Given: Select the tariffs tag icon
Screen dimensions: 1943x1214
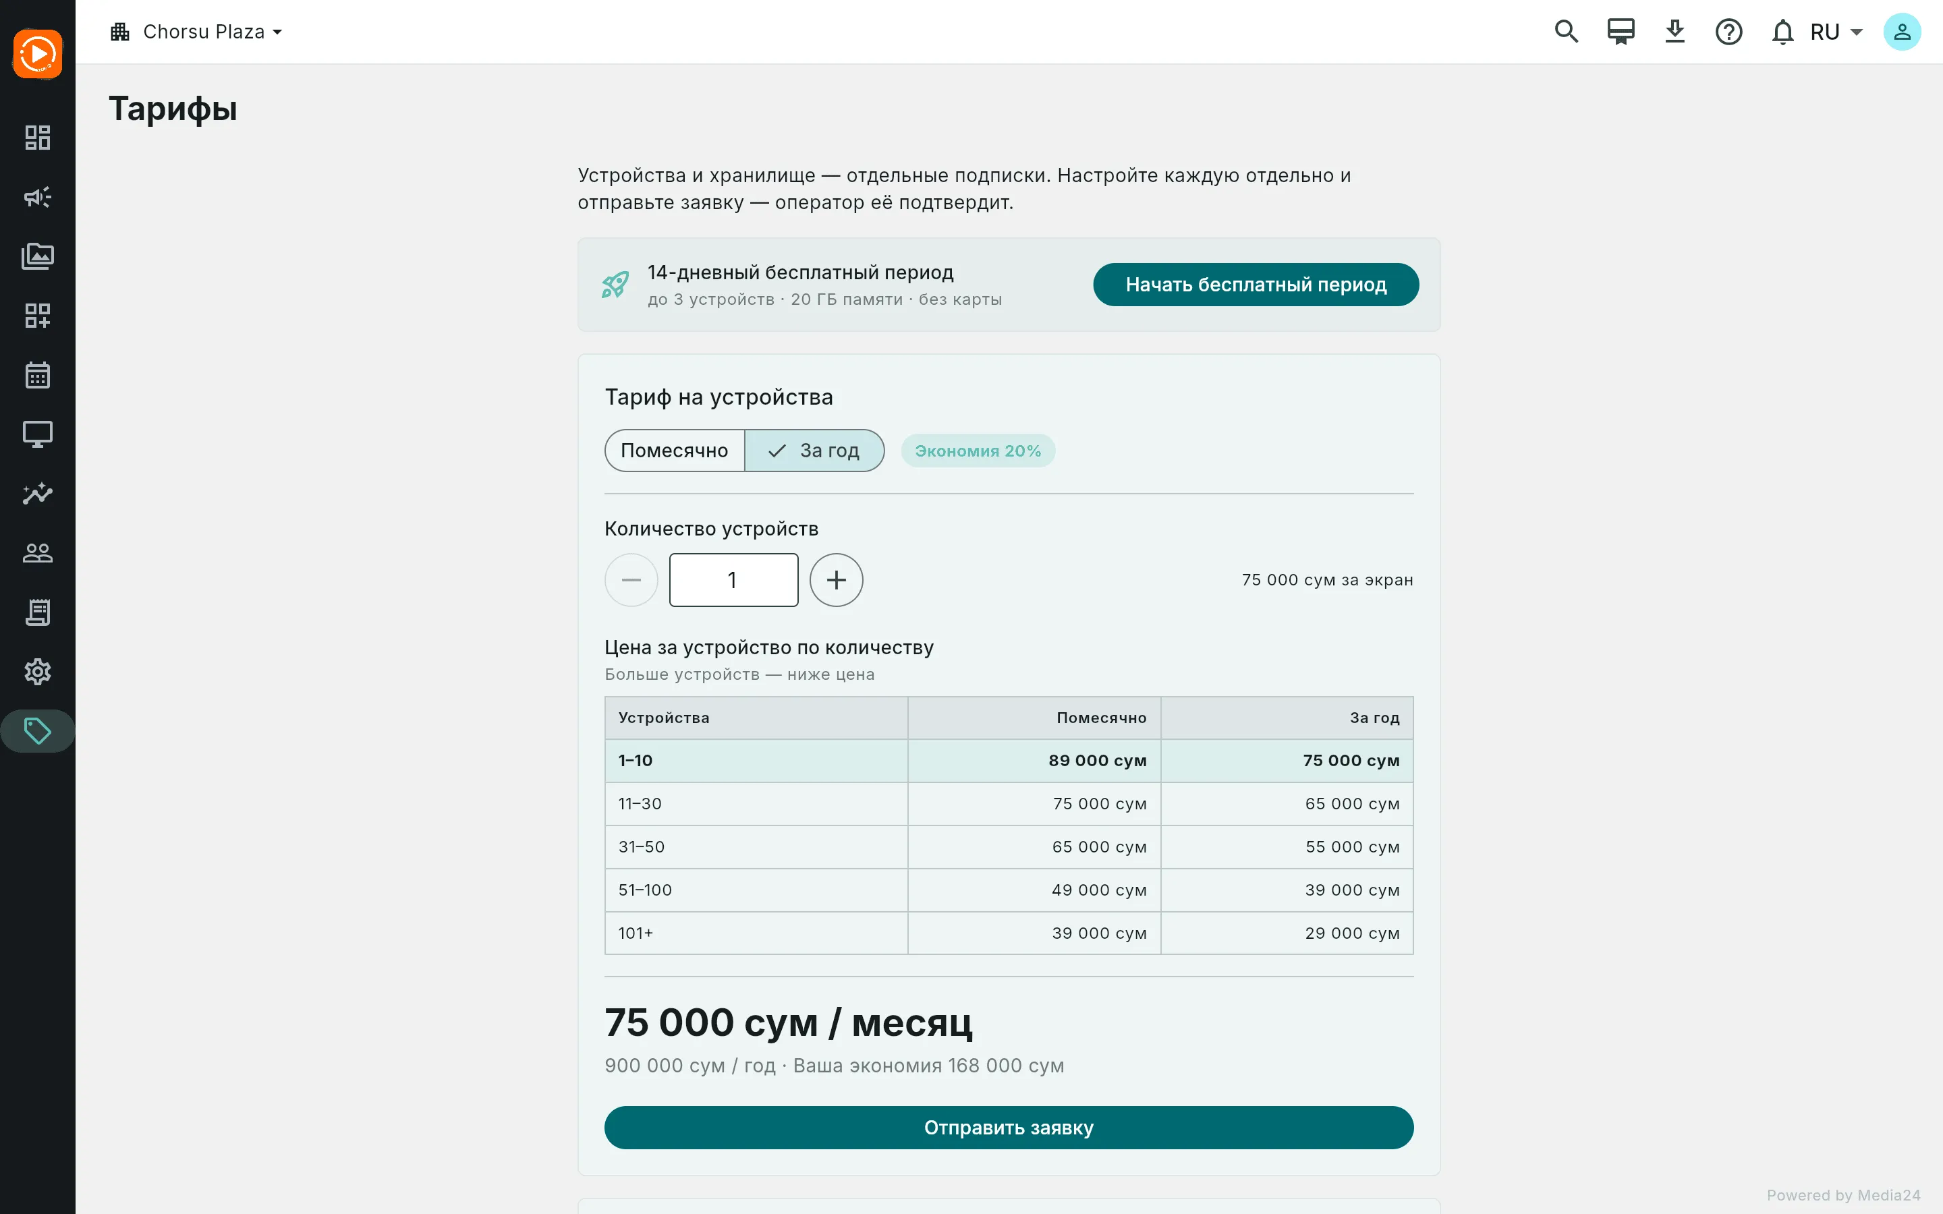Looking at the screenshot, I should click(x=38, y=732).
